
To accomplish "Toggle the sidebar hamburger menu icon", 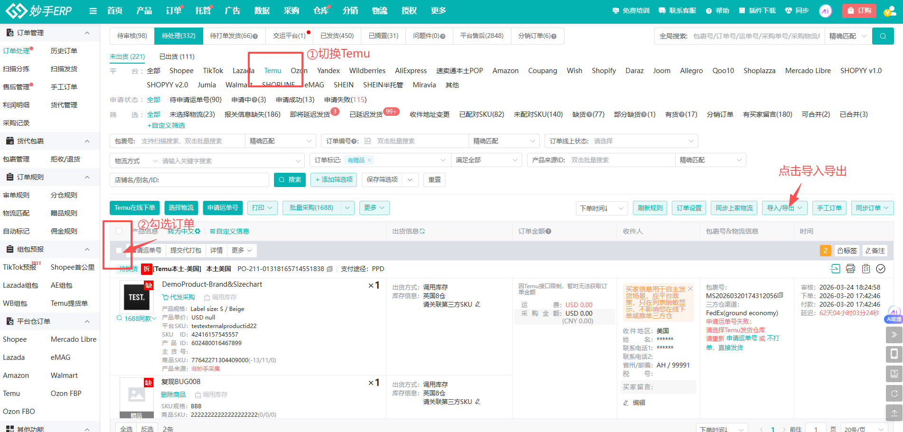I will coord(93,11).
